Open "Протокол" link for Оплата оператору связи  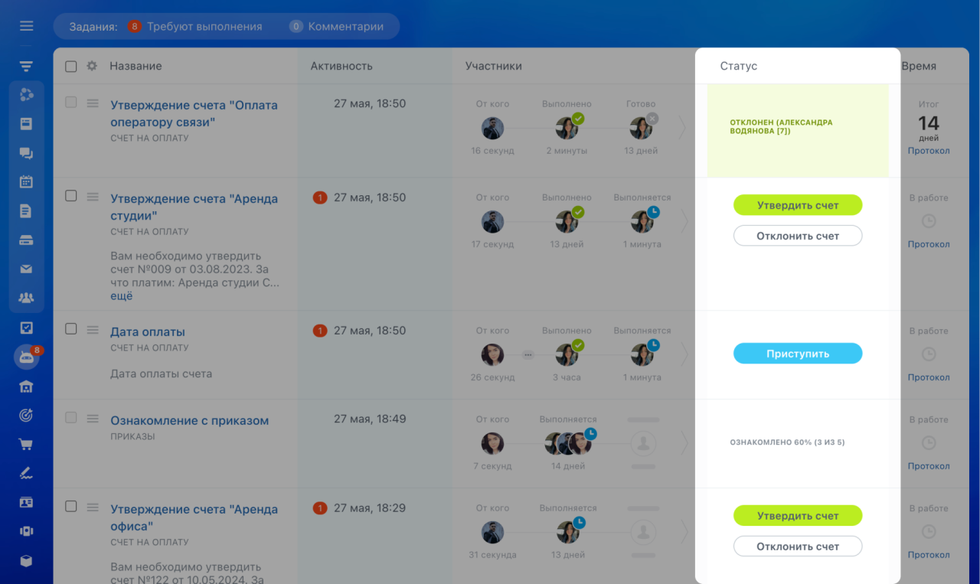[928, 152]
